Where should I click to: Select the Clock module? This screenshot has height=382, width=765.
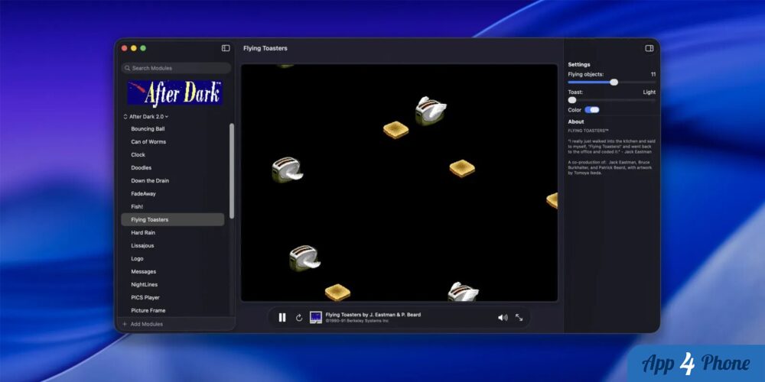click(x=138, y=155)
